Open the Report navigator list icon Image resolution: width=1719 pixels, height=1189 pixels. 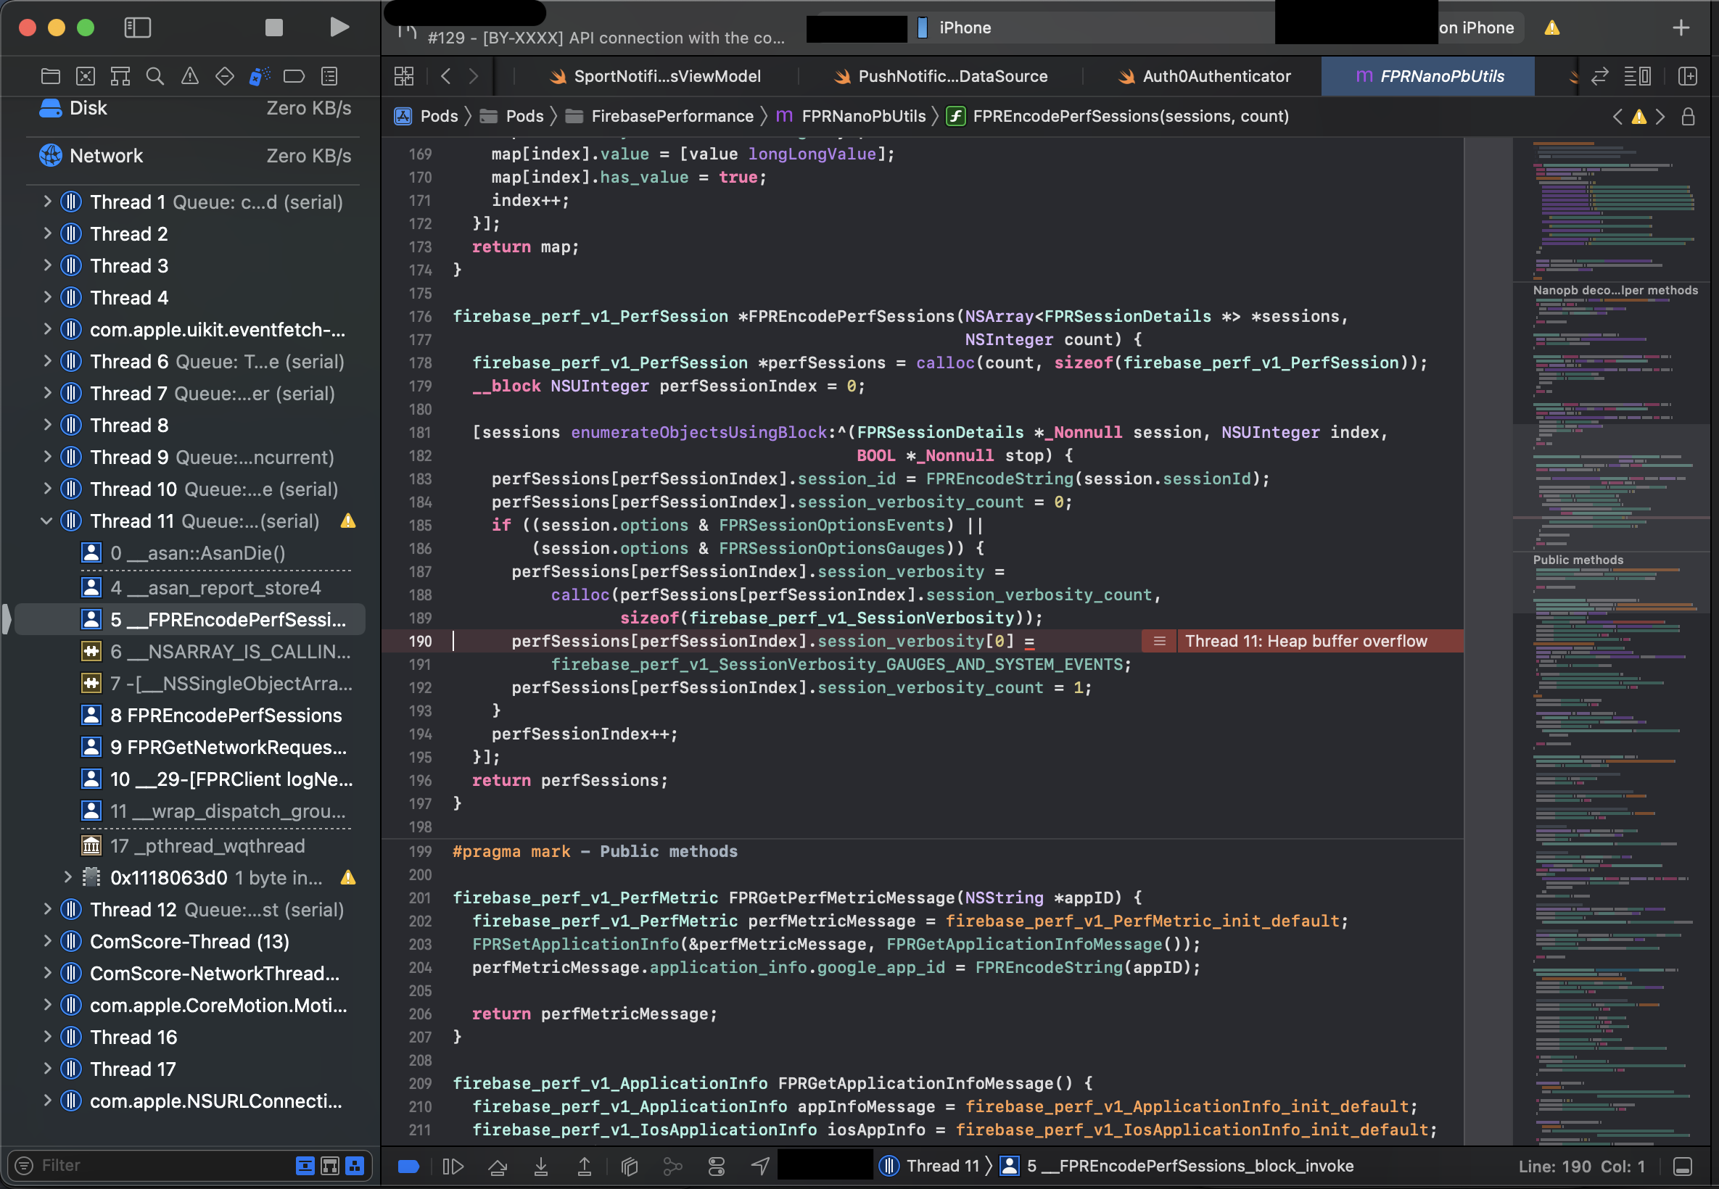tap(328, 75)
